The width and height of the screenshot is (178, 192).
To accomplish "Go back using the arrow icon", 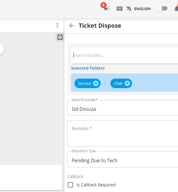I will coord(71,26).
